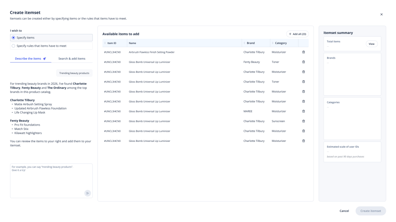Add all 23 available items
Viewport: 396px width, 222px height.
[297, 34]
